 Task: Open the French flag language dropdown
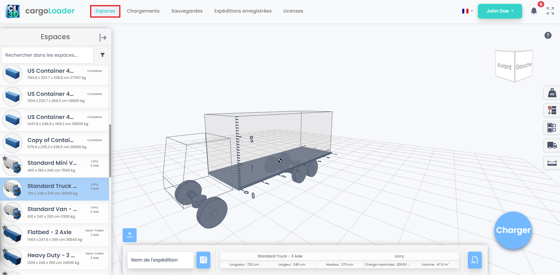[467, 11]
